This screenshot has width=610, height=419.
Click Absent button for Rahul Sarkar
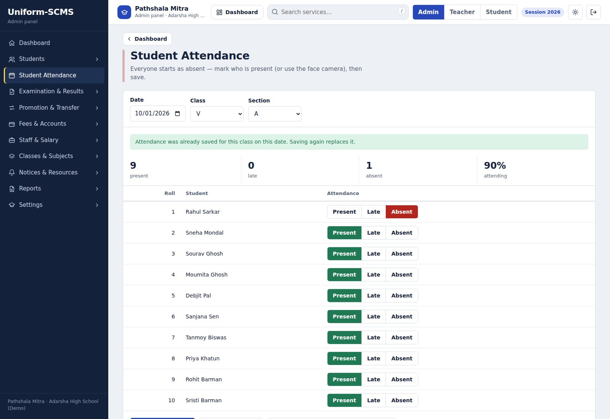[402, 212]
